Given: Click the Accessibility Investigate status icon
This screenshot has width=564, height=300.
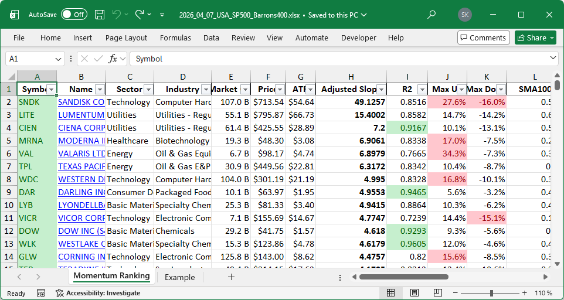Looking at the screenshot, I should coord(60,293).
